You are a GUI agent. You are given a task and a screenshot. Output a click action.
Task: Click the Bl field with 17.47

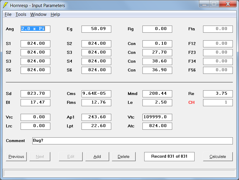tap(35, 103)
